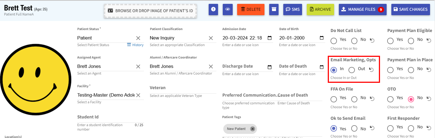Open the Discharge Date calendar picker

click(x=270, y=67)
